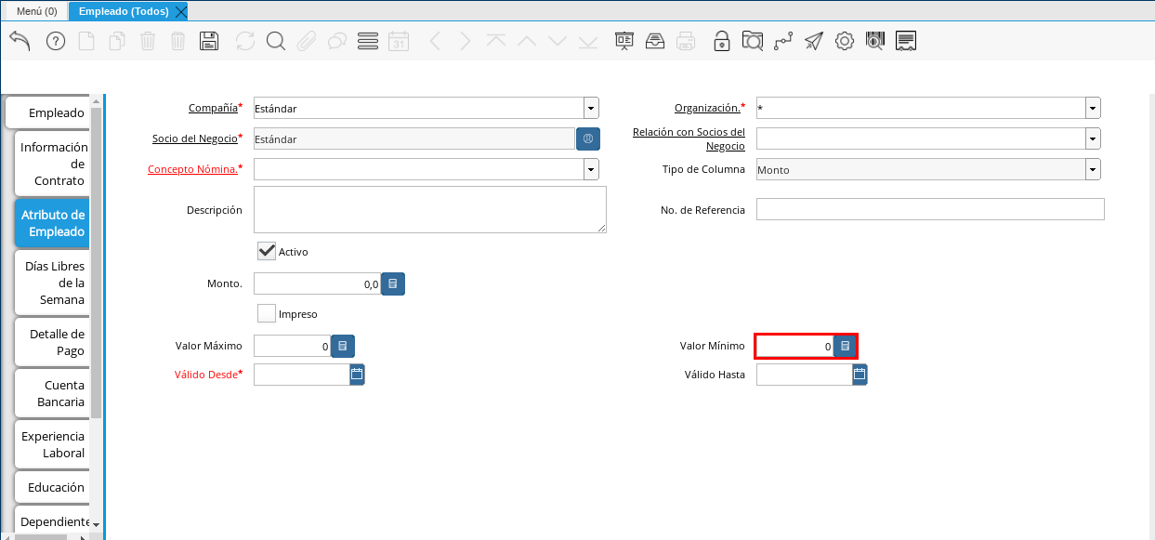1155x540 pixels.
Task: Switch to the Menú (0) tab
Action: pyautogui.click(x=37, y=11)
